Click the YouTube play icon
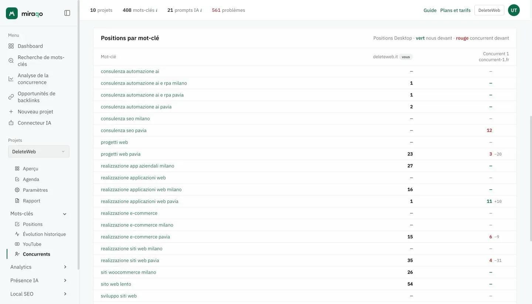Screen dimensions: 532x304 17,244
